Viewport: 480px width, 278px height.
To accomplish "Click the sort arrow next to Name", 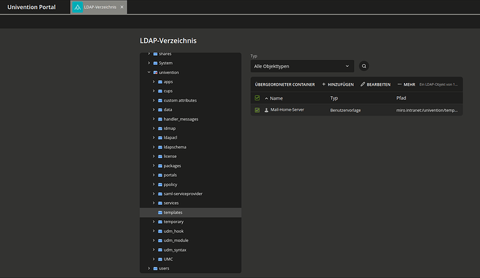I will 266,98.
